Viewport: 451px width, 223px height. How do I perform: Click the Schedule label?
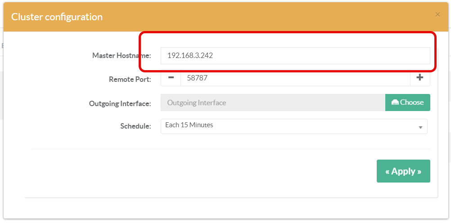[x=135, y=126]
